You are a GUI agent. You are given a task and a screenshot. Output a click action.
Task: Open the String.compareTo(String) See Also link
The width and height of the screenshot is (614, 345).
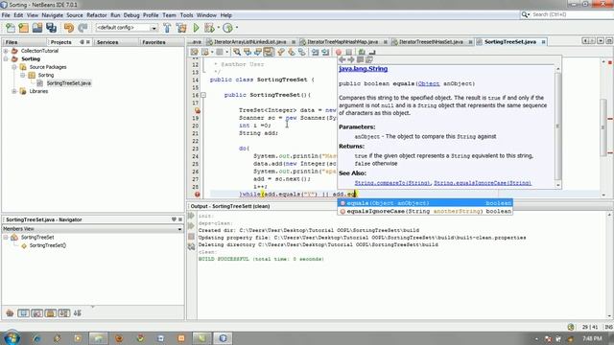point(392,183)
